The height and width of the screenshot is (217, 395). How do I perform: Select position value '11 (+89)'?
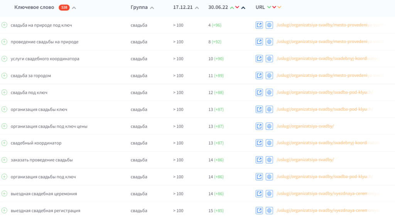[x=216, y=76]
